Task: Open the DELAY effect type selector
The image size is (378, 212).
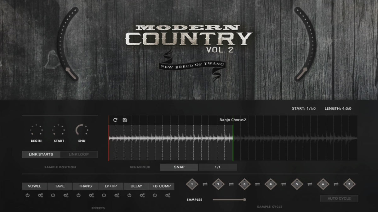Action: pos(136,186)
